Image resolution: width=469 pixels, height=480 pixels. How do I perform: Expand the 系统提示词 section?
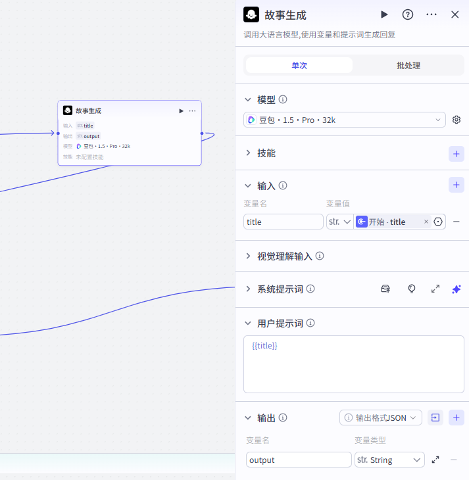(x=248, y=289)
